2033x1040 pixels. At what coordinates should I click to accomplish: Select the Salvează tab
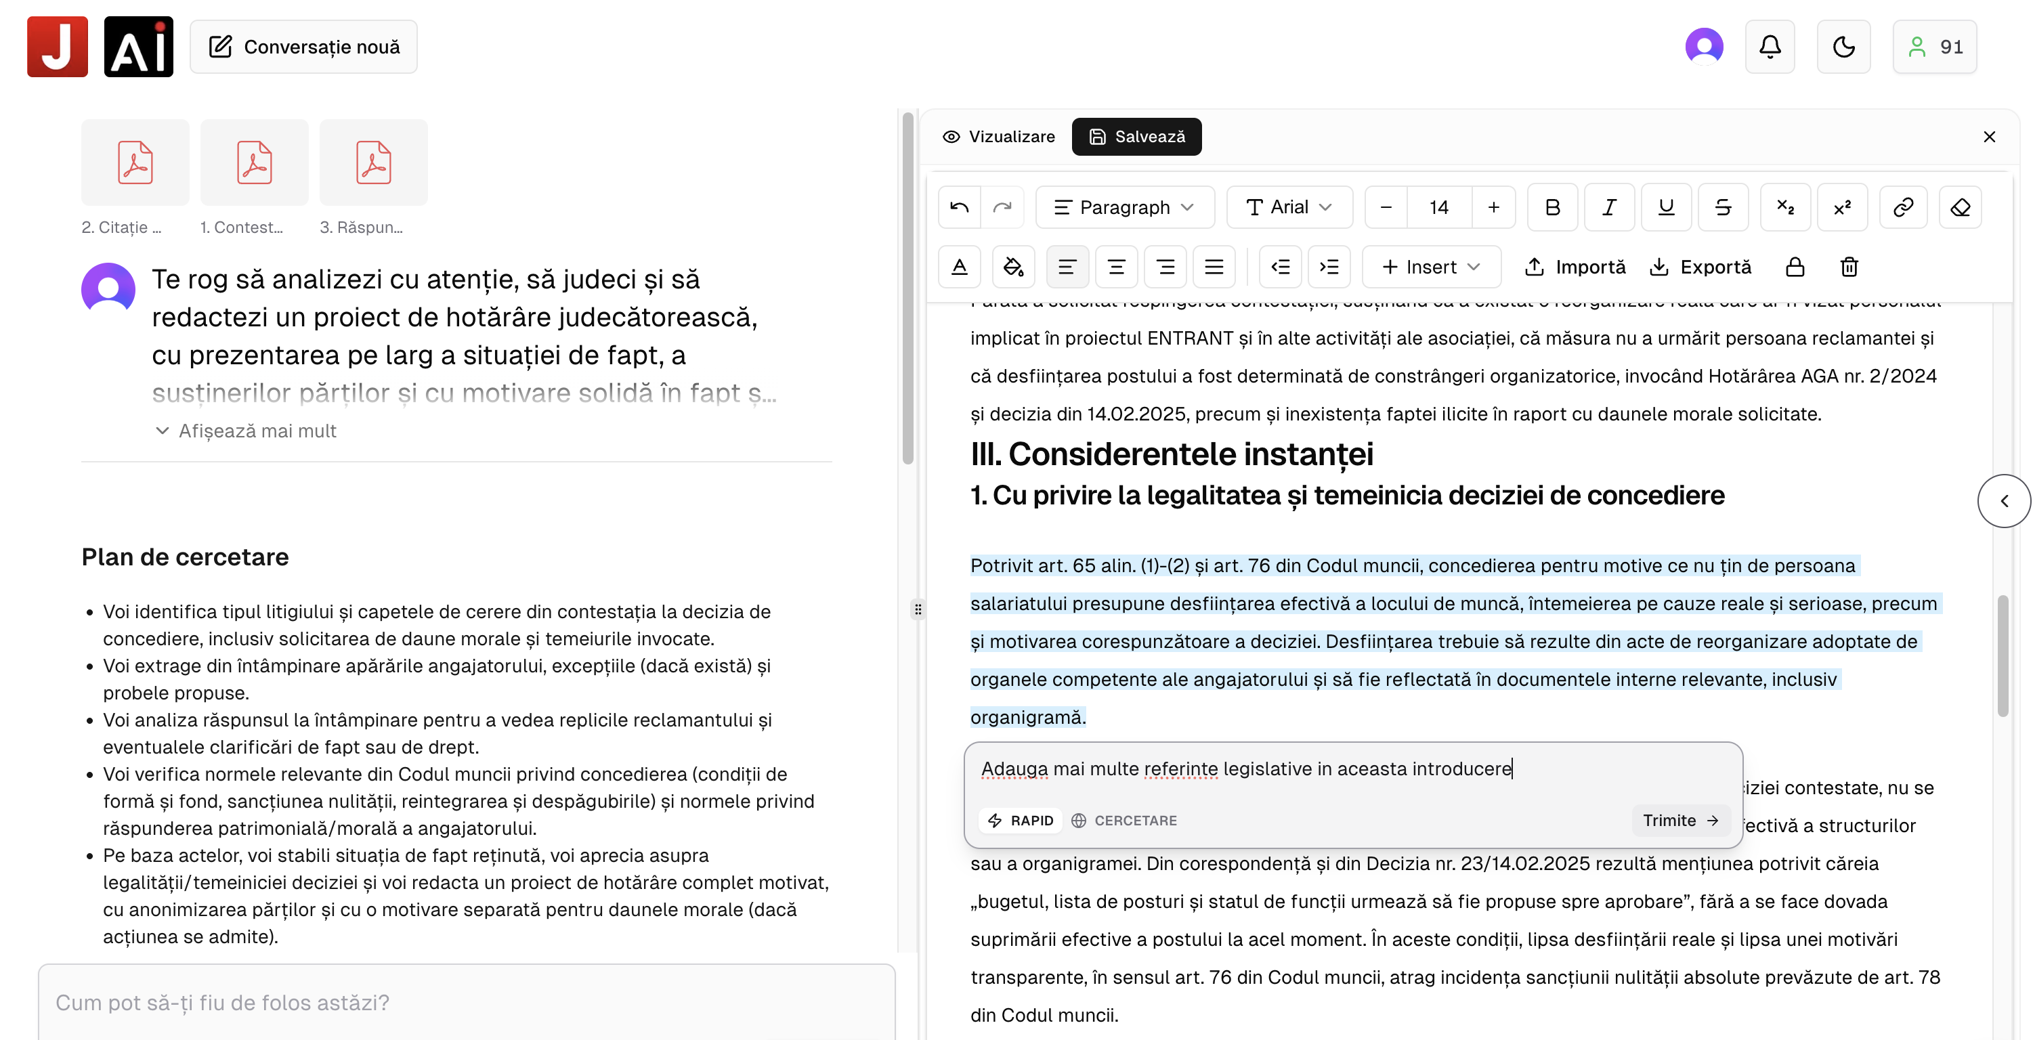coord(1136,135)
